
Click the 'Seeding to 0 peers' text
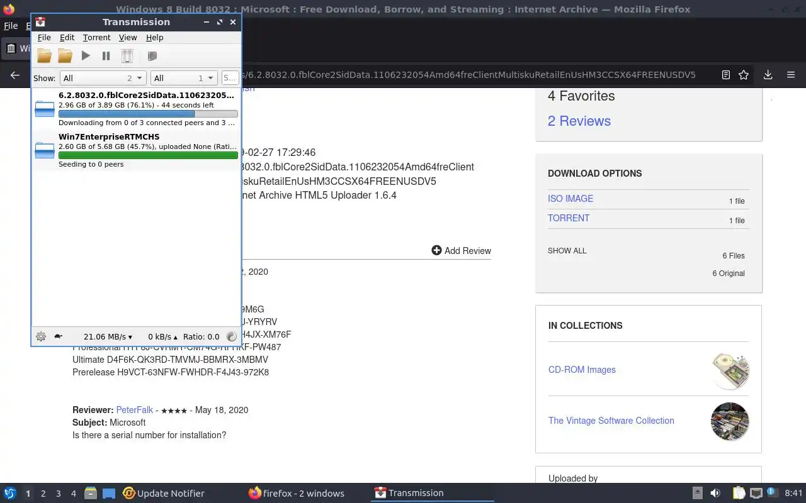[x=91, y=164]
